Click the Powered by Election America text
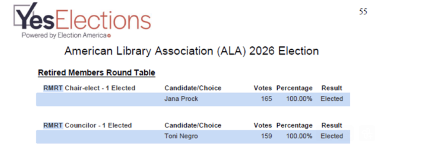The width and height of the screenshot is (430, 157). point(64,35)
